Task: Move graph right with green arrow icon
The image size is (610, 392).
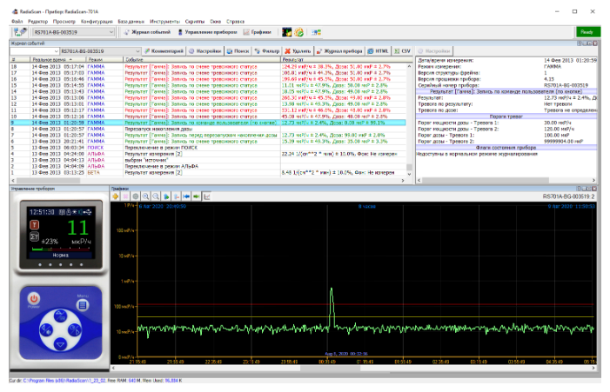Action: [197, 196]
